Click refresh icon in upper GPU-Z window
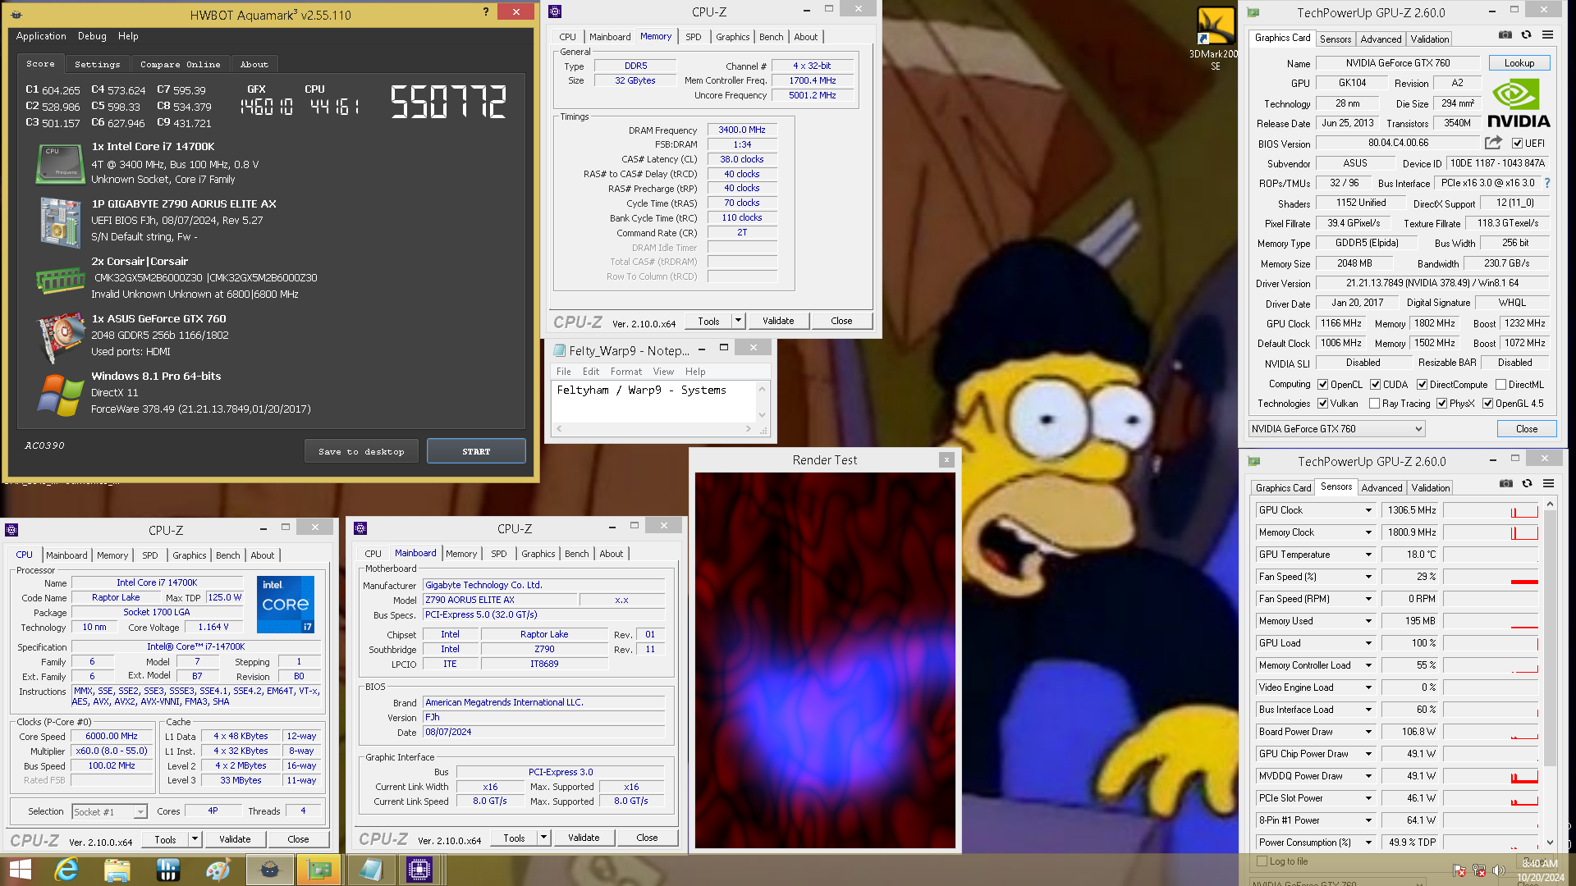 (1526, 35)
